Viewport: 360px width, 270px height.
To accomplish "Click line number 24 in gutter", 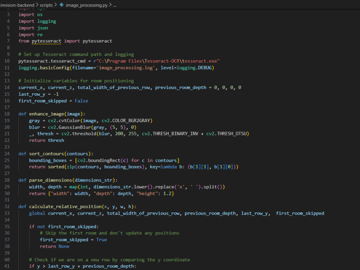I will tap(7, 154).
